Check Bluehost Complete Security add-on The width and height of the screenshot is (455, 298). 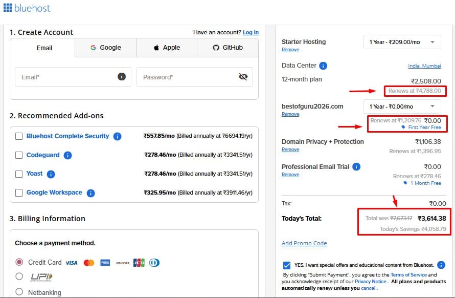pos(19,136)
